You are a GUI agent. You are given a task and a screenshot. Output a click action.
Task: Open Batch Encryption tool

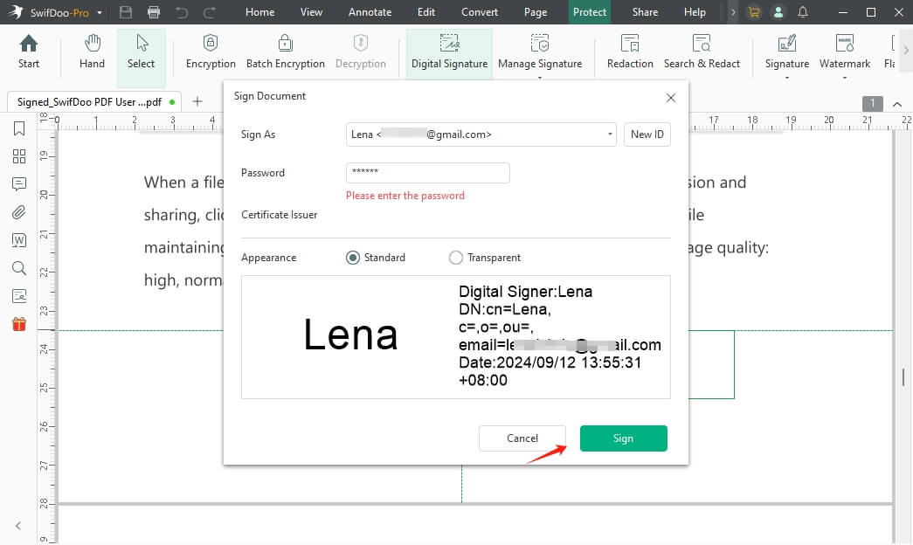[x=285, y=52]
